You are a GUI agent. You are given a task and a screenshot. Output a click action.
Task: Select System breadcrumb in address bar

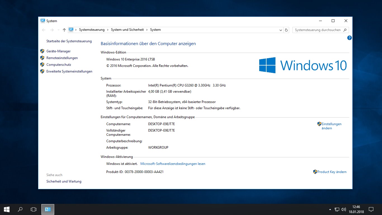155,30
